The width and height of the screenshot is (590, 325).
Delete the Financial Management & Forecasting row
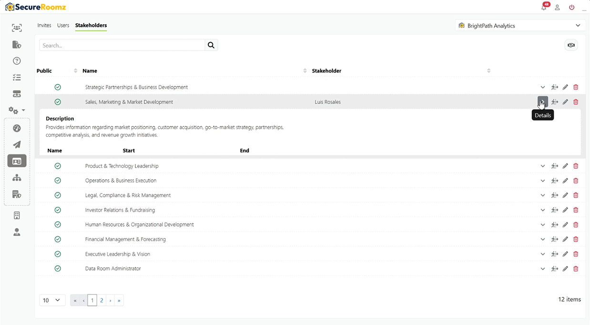pyautogui.click(x=576, y=239)
